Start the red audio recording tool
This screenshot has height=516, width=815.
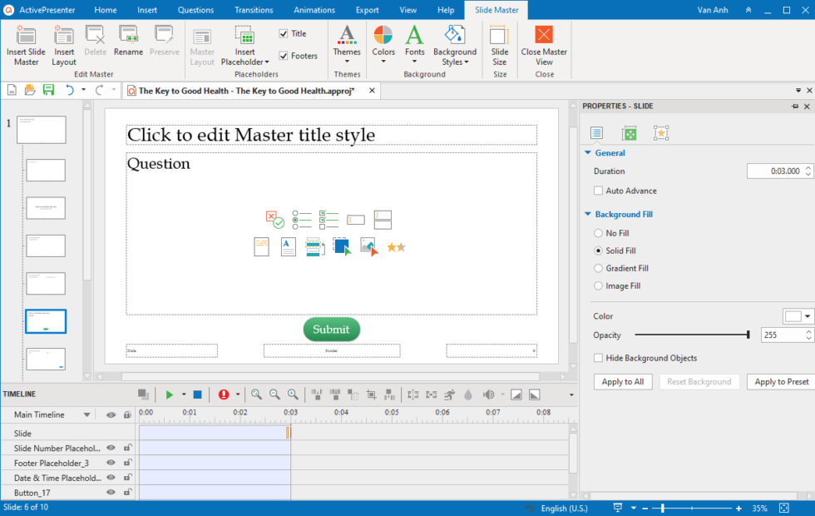point(225,394)
